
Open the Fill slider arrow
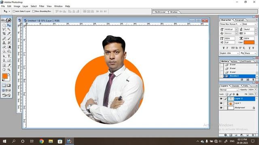tap(256, 94)
